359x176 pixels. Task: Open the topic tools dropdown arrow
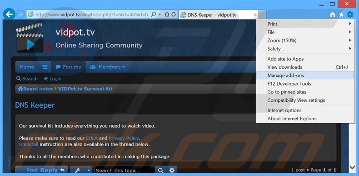click(89, 170)
